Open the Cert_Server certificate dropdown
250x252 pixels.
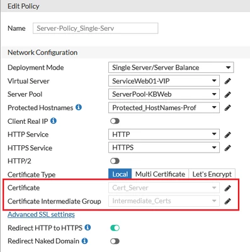coord(164,188)
